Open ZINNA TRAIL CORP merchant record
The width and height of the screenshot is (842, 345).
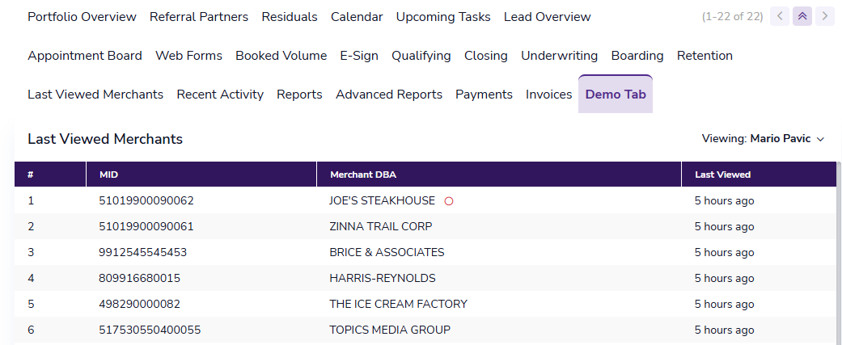coord(380,226)
